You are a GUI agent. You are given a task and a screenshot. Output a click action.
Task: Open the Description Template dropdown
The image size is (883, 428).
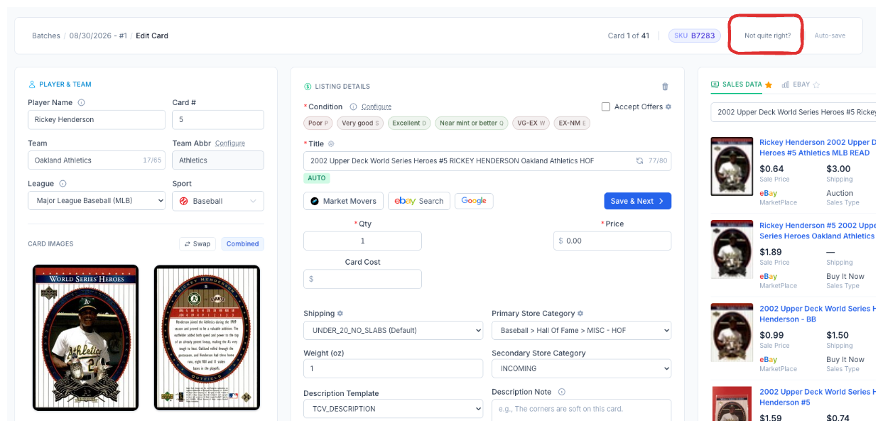[x=393, y=409]
